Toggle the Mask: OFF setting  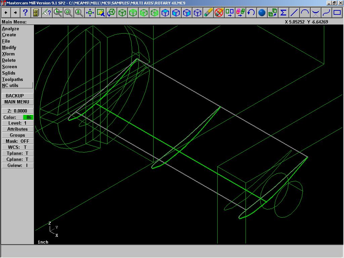(17, 141)
